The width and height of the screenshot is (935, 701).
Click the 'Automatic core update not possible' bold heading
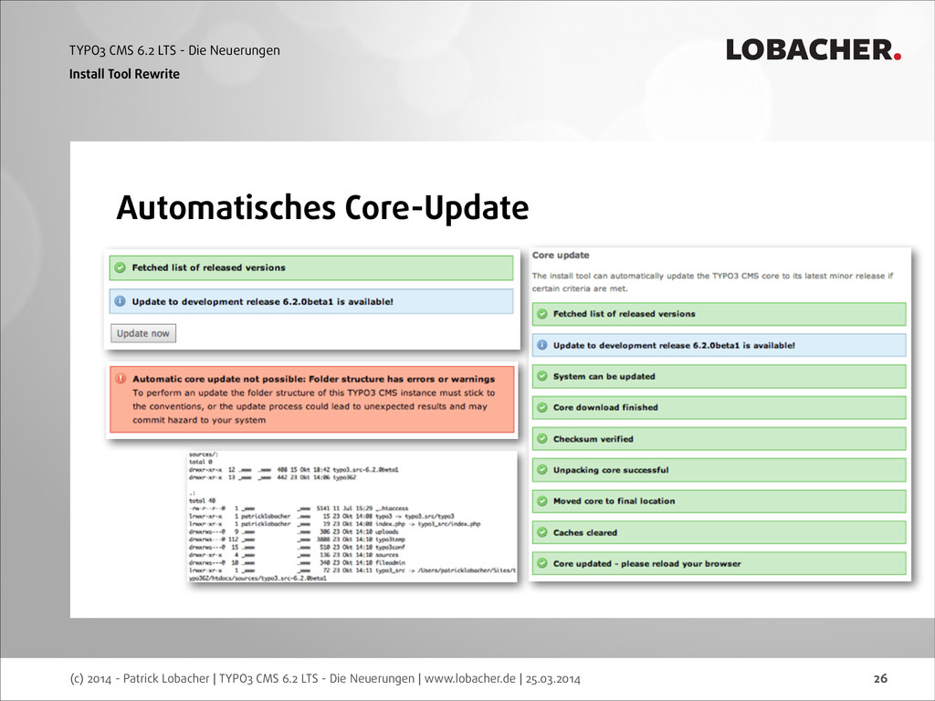314,379
